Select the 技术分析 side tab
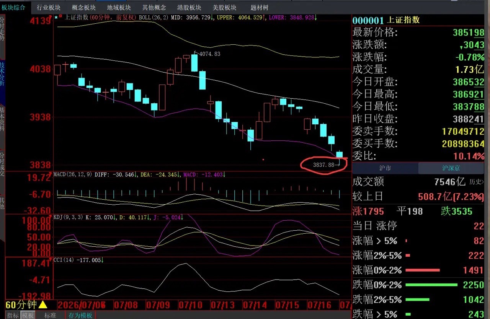The image size is (490, 319). [2, 74]
